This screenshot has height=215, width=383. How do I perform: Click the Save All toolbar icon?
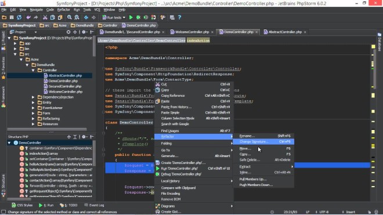(12, 17)
